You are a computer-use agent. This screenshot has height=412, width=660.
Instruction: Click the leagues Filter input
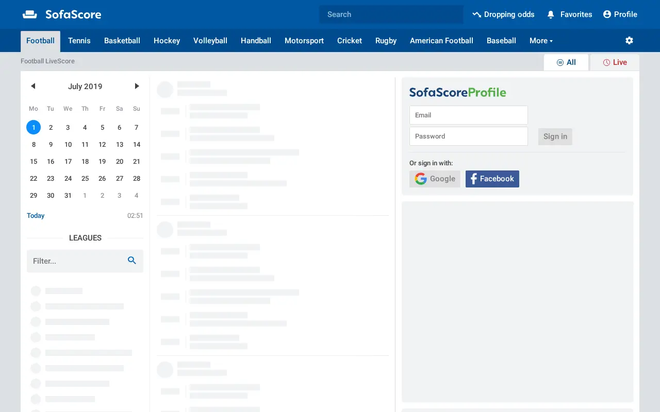tap(85, 261)
